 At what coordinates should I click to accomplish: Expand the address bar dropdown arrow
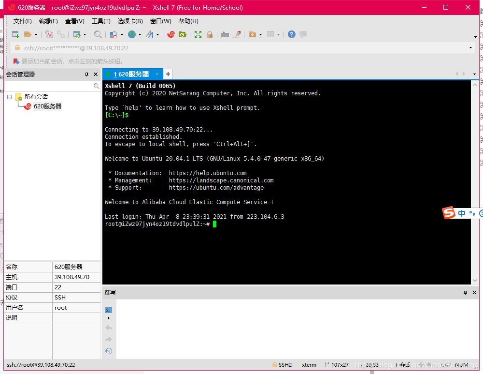click(x=470, y=48)
